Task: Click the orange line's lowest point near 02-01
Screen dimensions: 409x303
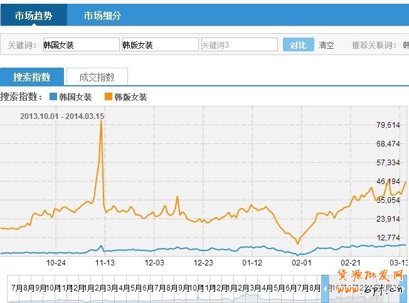Action: pyautogui.click(x=297, y=243)
